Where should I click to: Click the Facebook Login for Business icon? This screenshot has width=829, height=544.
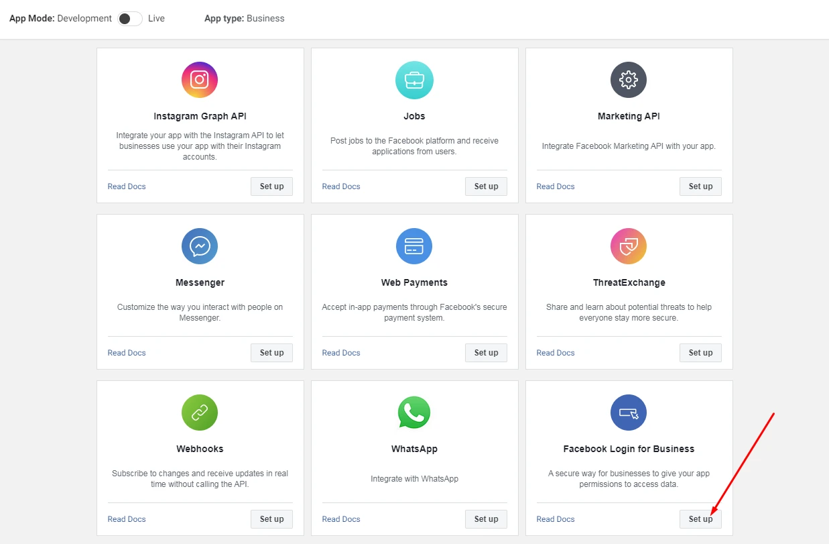pos(629,413)
